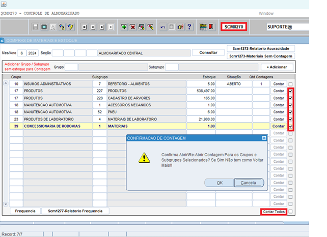Click the first Seção input box
Viewport: 327px width, 237px height.
pos(58,53)
